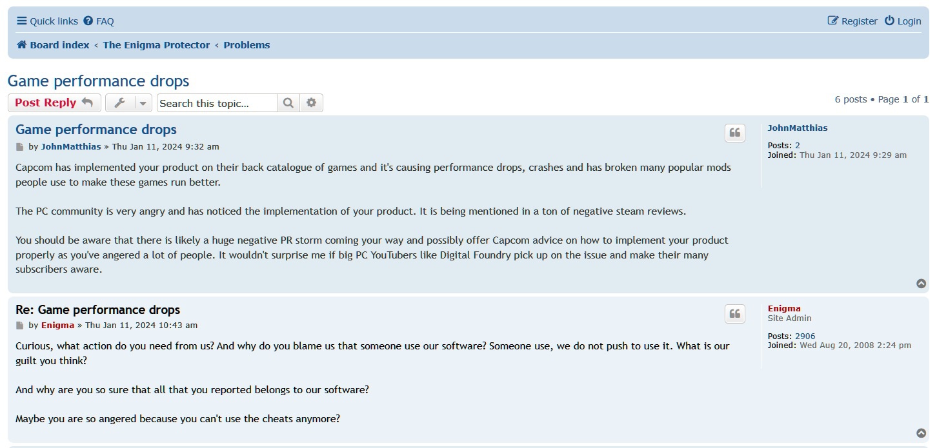View Enigma's 2906 posts count link
Screen dimensions: 937x448
coord(805,336)
